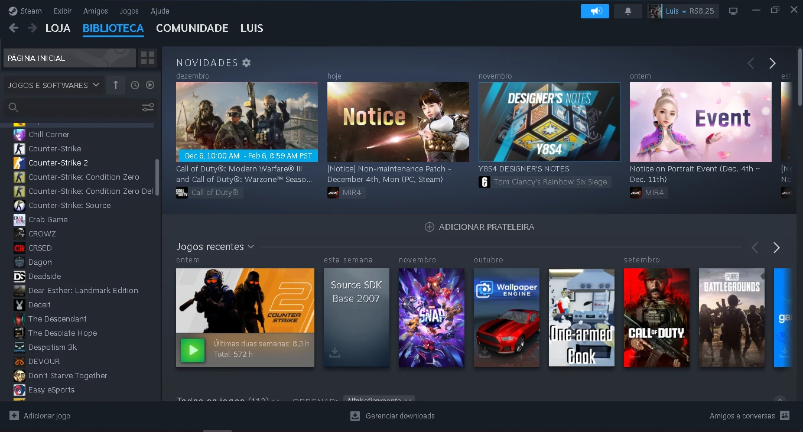
Task: Open the MIR4 Notice news thumbnail
Action: [x=398, y=122]
